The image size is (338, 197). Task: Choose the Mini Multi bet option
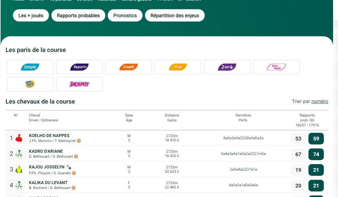[276, 67]
